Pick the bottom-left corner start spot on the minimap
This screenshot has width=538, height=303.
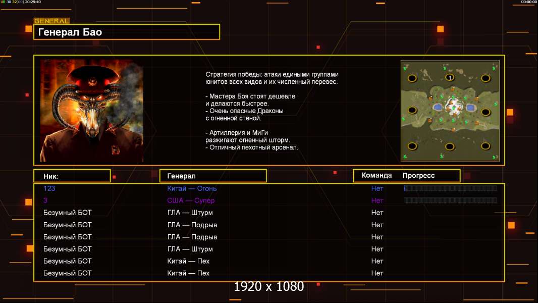(412, 146)
